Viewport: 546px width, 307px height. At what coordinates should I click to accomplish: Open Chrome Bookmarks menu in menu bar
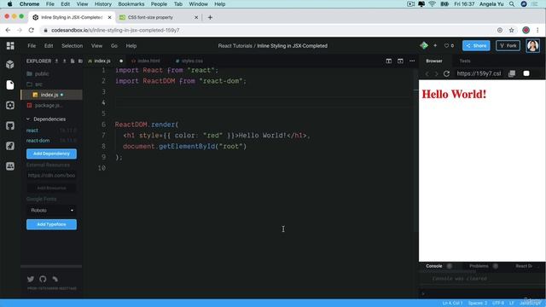tap(131, 4)
